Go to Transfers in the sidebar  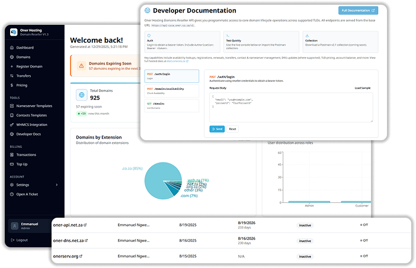[x=24, y=76]
